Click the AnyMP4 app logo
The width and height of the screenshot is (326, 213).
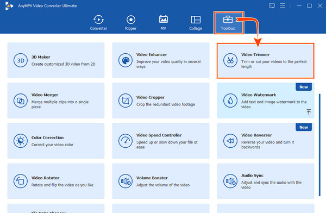tap(9, 6)
